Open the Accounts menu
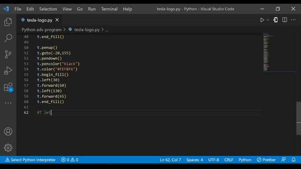 (x=8, y=131)
